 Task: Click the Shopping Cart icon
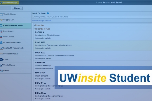point(2,20)
